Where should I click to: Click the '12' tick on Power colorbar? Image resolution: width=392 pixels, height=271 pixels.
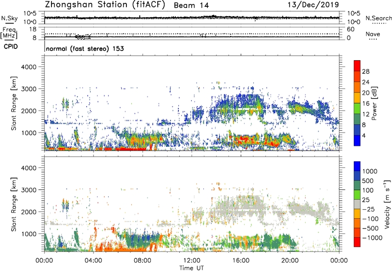click(366, 114)
